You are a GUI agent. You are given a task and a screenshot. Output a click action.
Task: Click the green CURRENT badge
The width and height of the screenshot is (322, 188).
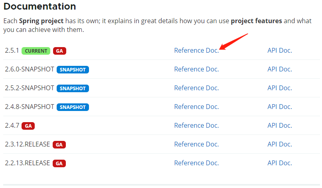click(x=36, y=51)
